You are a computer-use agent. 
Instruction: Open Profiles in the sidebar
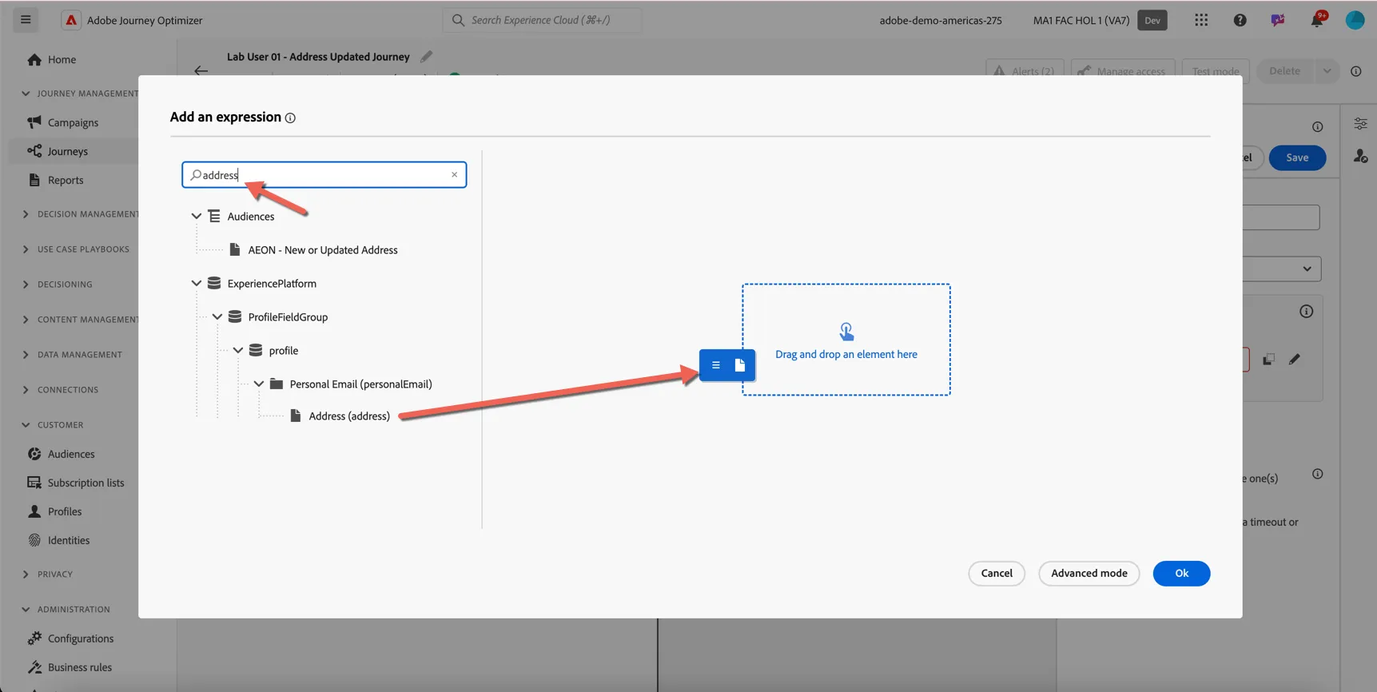[x=65, y=511]
